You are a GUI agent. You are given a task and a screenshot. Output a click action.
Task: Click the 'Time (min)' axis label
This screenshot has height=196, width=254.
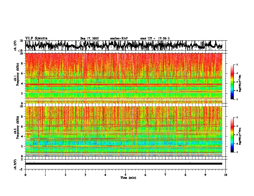coord(128,178)
